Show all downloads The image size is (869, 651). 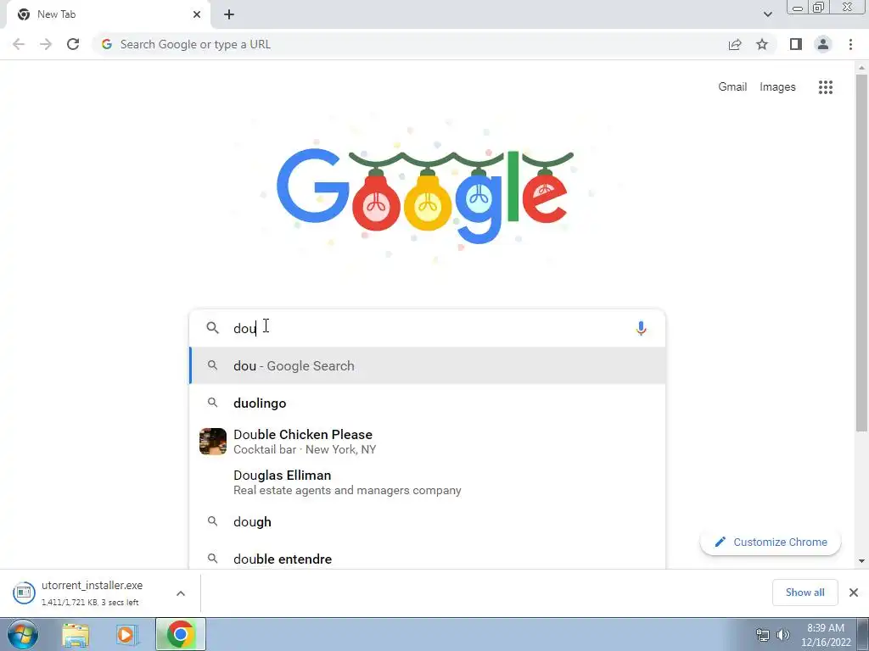805,593
